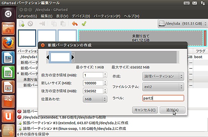This screenshot has height=137, width=208.
Task: Open the 編集(E) menu
Action: (x=46, y=16)
